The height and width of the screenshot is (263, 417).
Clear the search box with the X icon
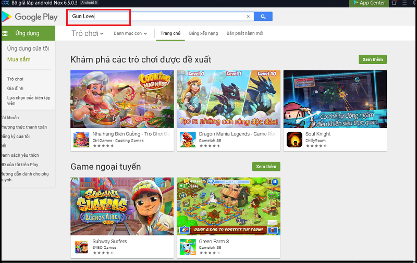pyautogui.click(x=248, y=17)
